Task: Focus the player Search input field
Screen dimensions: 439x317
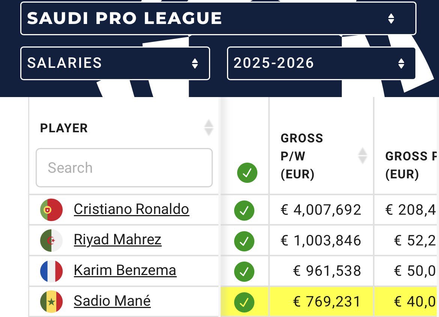Action: click(x=124, y=167)
